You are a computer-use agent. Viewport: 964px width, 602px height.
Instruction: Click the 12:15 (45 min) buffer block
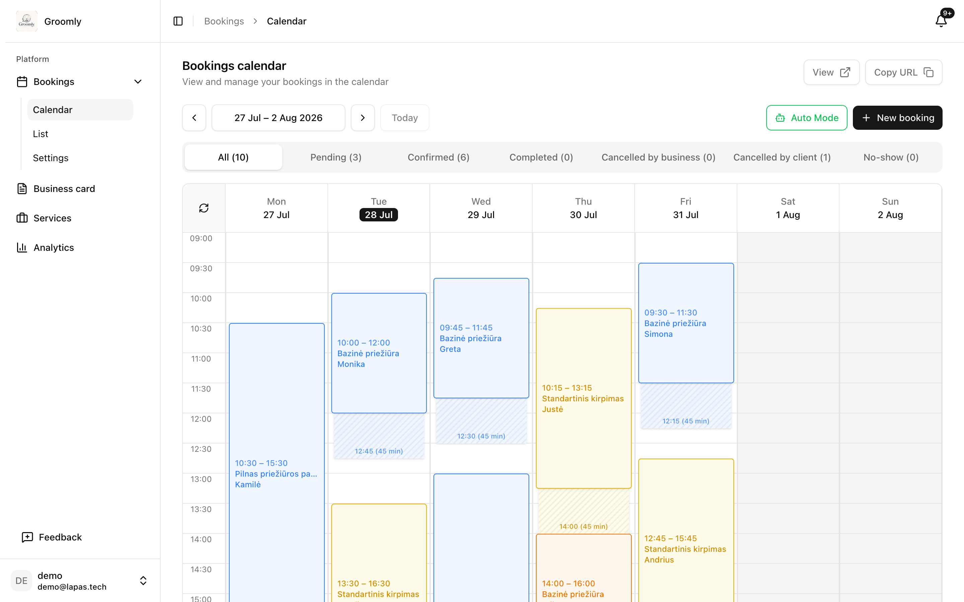coord(686,406)
